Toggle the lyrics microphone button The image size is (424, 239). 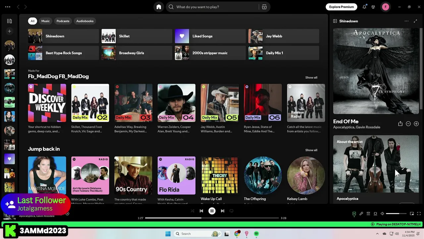[x=361, y=214]
